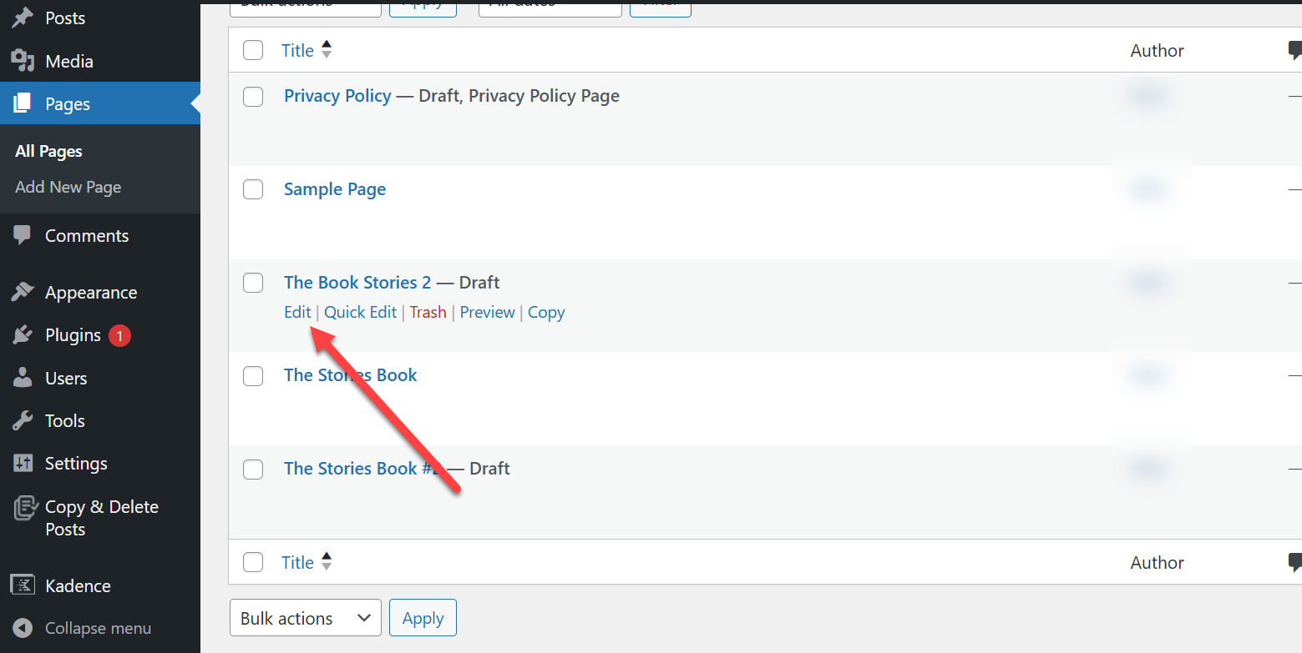Select Add New Page submenu item
The width and height of the screenshot is (1302, 653).
tap(68, 187)
